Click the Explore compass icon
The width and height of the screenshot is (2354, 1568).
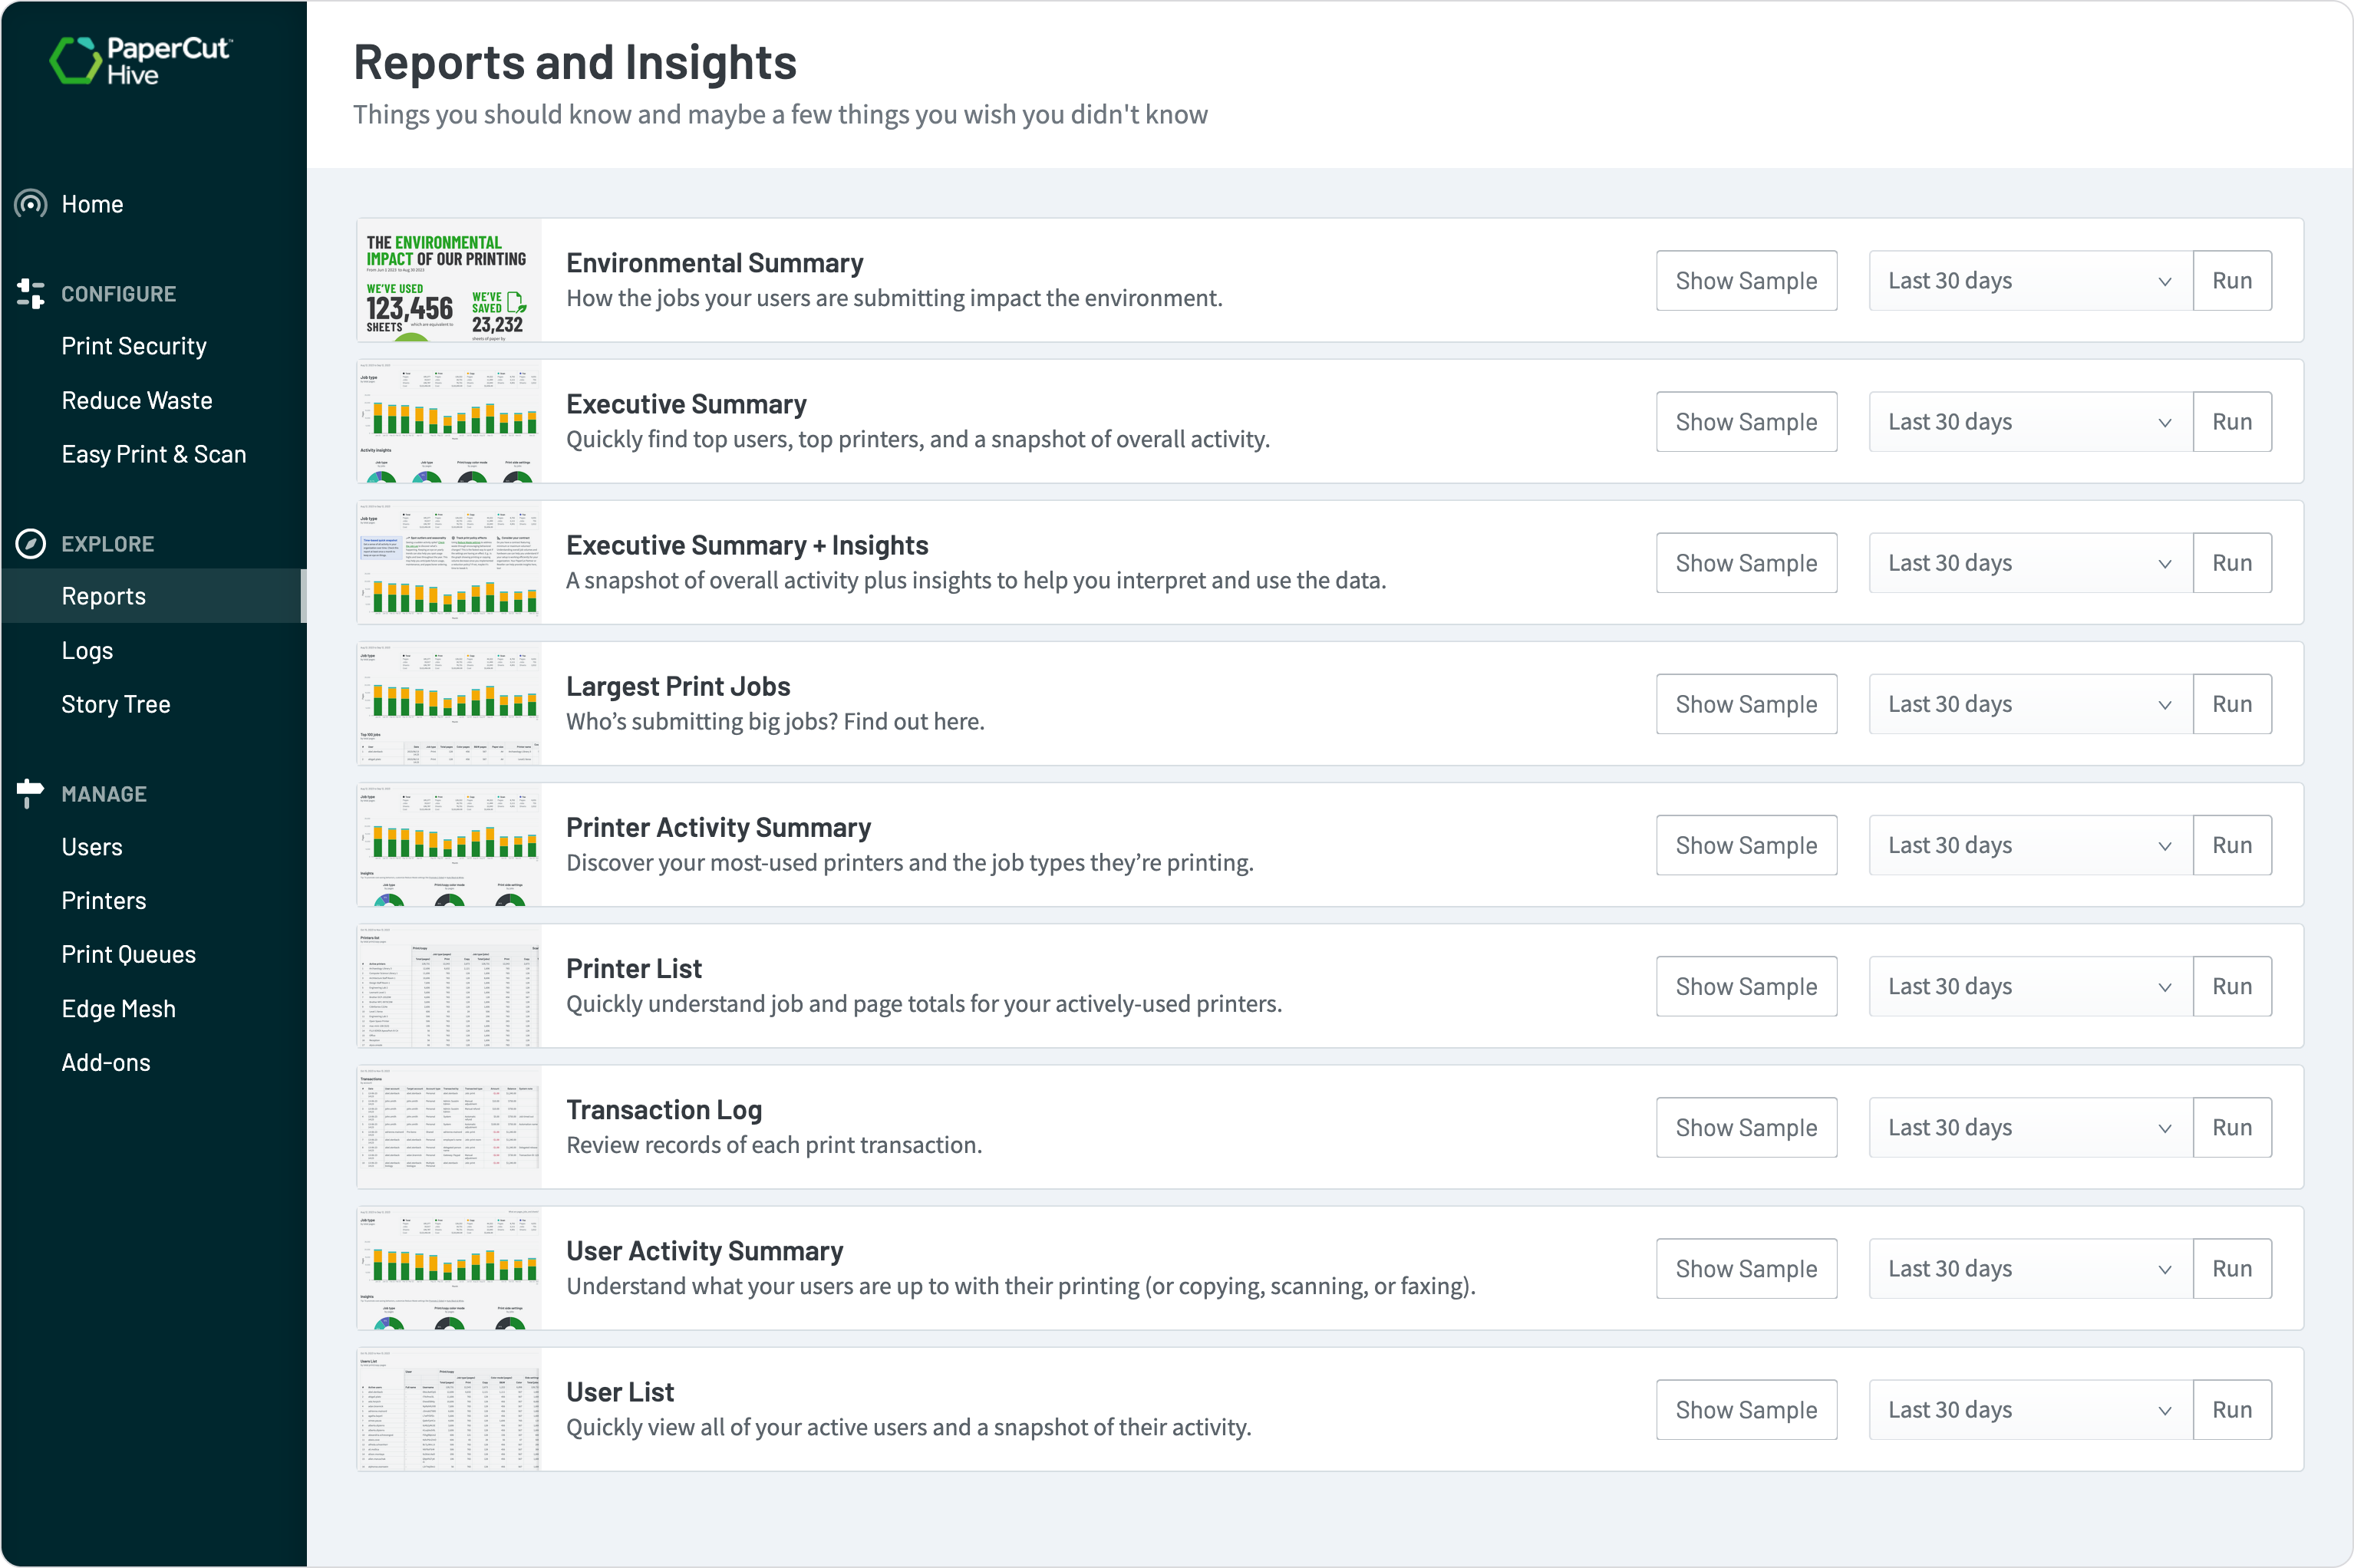pyautogui.click(x=30, y=543)
